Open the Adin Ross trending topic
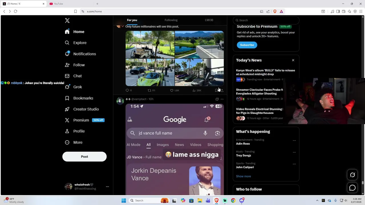The width and height of the screenshot is (365, 205). point(243,144)
